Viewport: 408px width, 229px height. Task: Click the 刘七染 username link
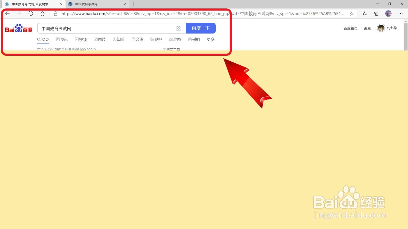pos(392,28)
